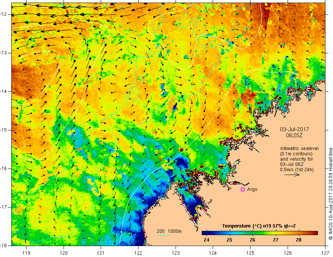Click the longitude axis label '126'

tap(288, 253)
